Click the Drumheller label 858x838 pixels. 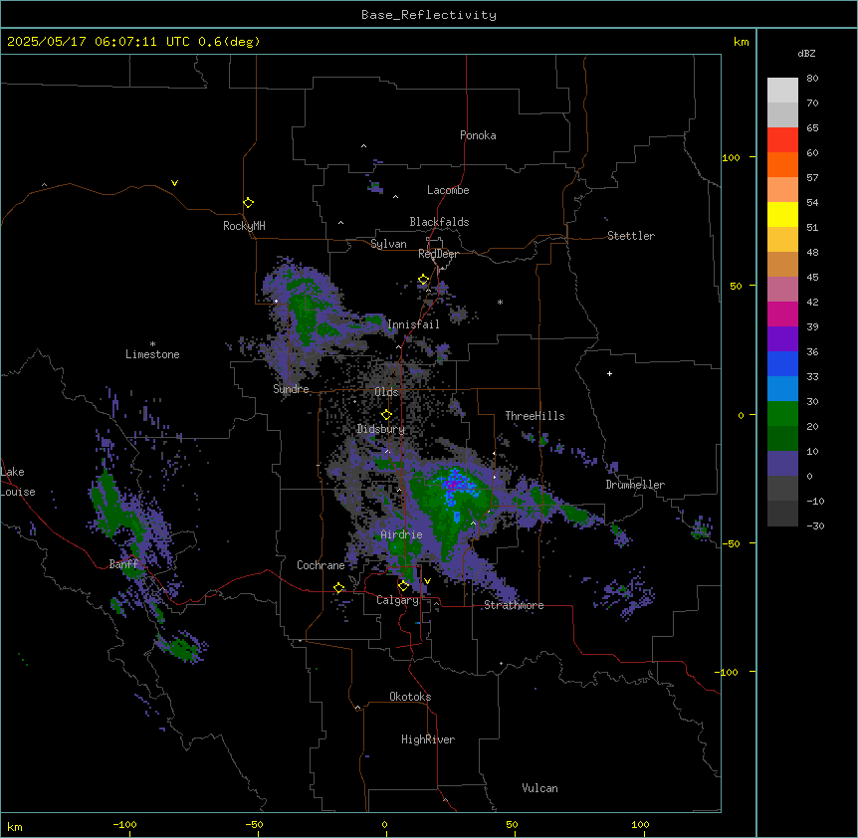pyautogui.click(x=635, y=485)
